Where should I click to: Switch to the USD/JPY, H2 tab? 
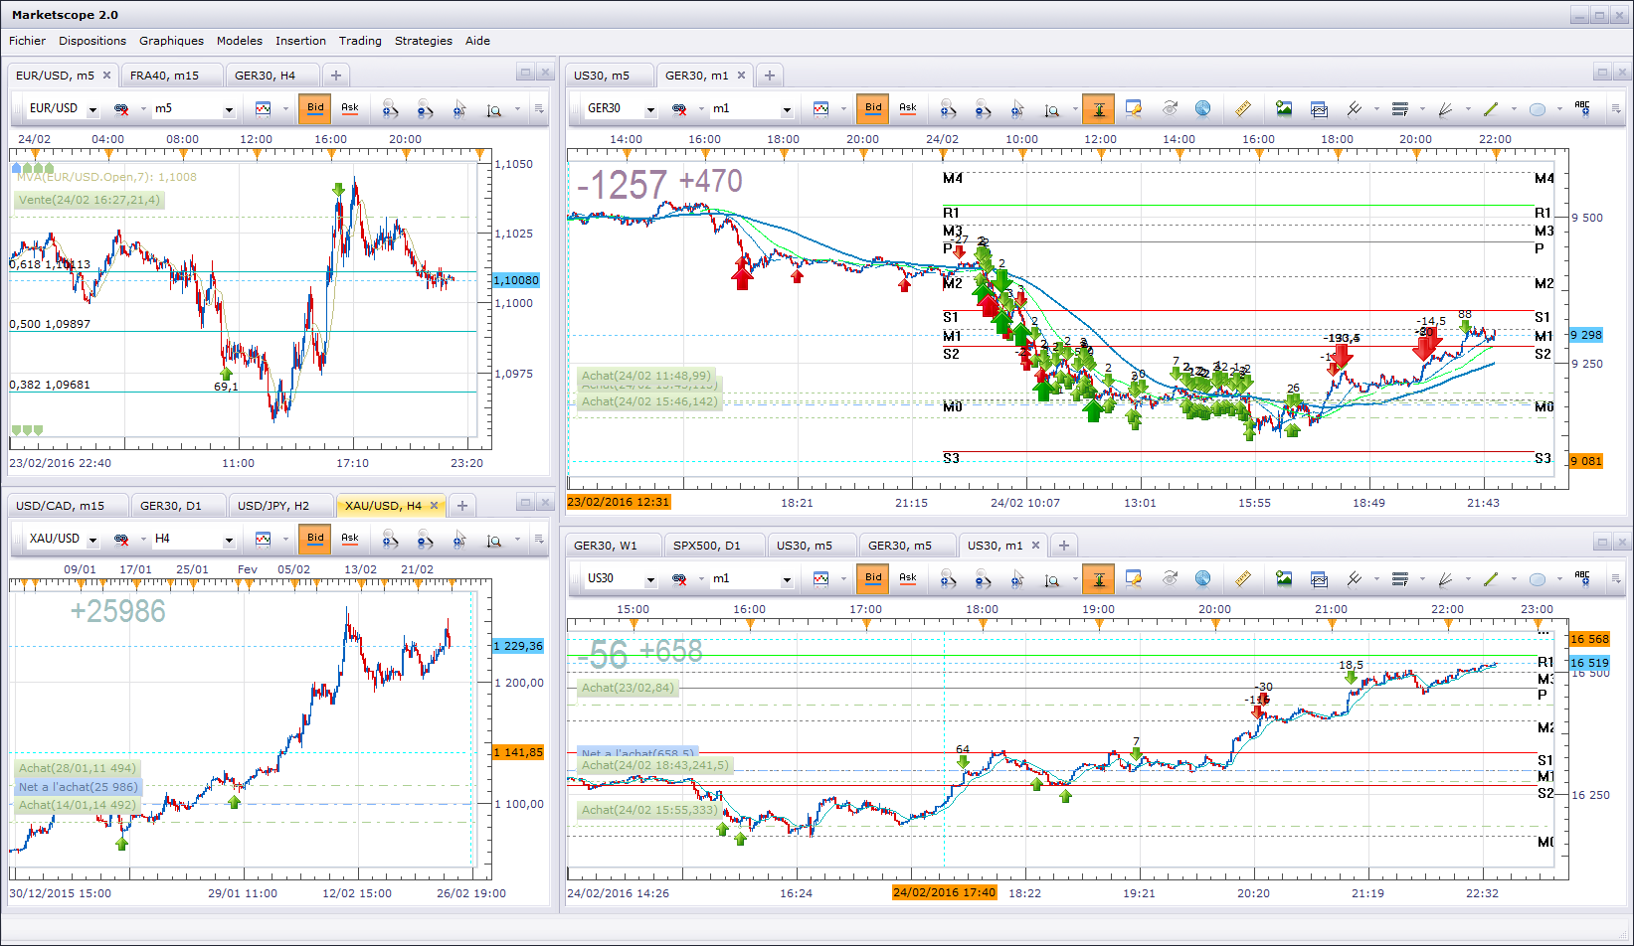click(273, 506)
